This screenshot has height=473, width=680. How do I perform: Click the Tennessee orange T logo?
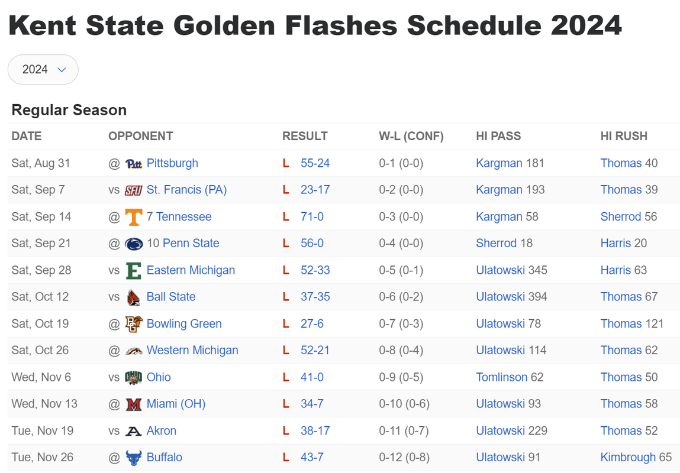[134, 217]
